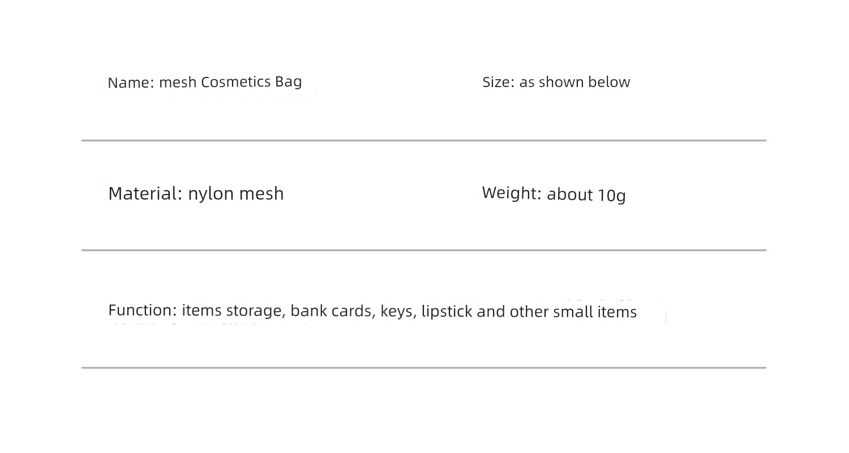Image resolution: width=849 pixels, height=453 pixels.
Task: Click the Name: mesh Cosmetics Bag text
Action: [x=205, y=82]
